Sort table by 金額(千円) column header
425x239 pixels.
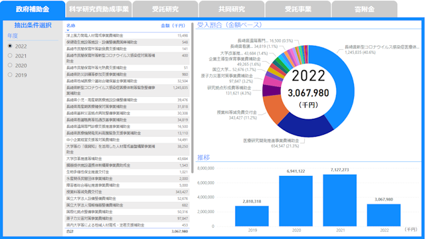(x=173, y=25)
